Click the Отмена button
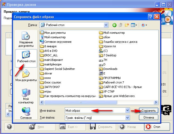This screenshot has height=134, width=174. coord(149,118)
